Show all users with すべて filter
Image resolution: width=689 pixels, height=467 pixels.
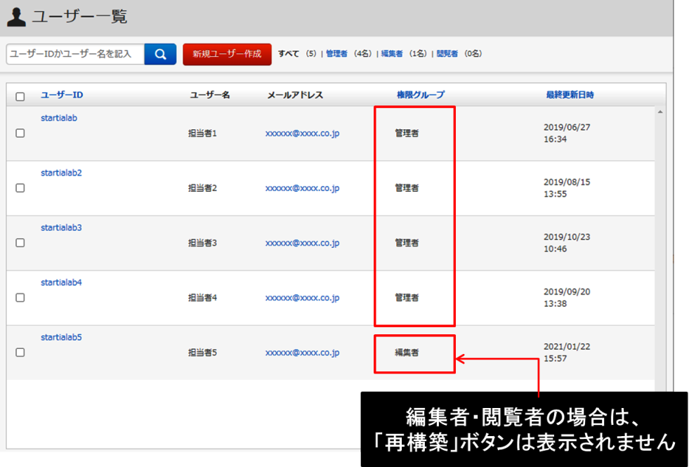coord(289,53)
